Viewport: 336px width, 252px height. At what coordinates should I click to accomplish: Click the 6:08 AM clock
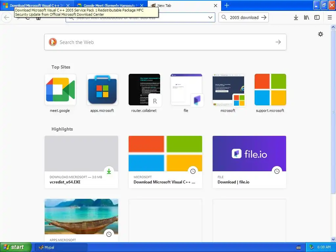tap(324, 247)
